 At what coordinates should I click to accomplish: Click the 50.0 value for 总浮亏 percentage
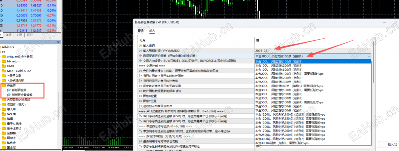pos(258,146)
